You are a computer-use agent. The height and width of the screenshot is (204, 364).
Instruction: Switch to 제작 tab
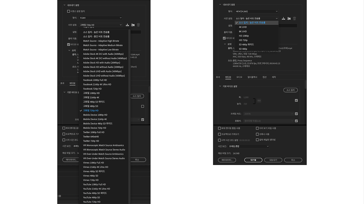[274, 77]
